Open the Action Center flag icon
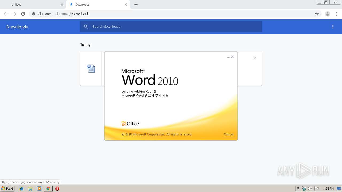 tap(317, 189)
